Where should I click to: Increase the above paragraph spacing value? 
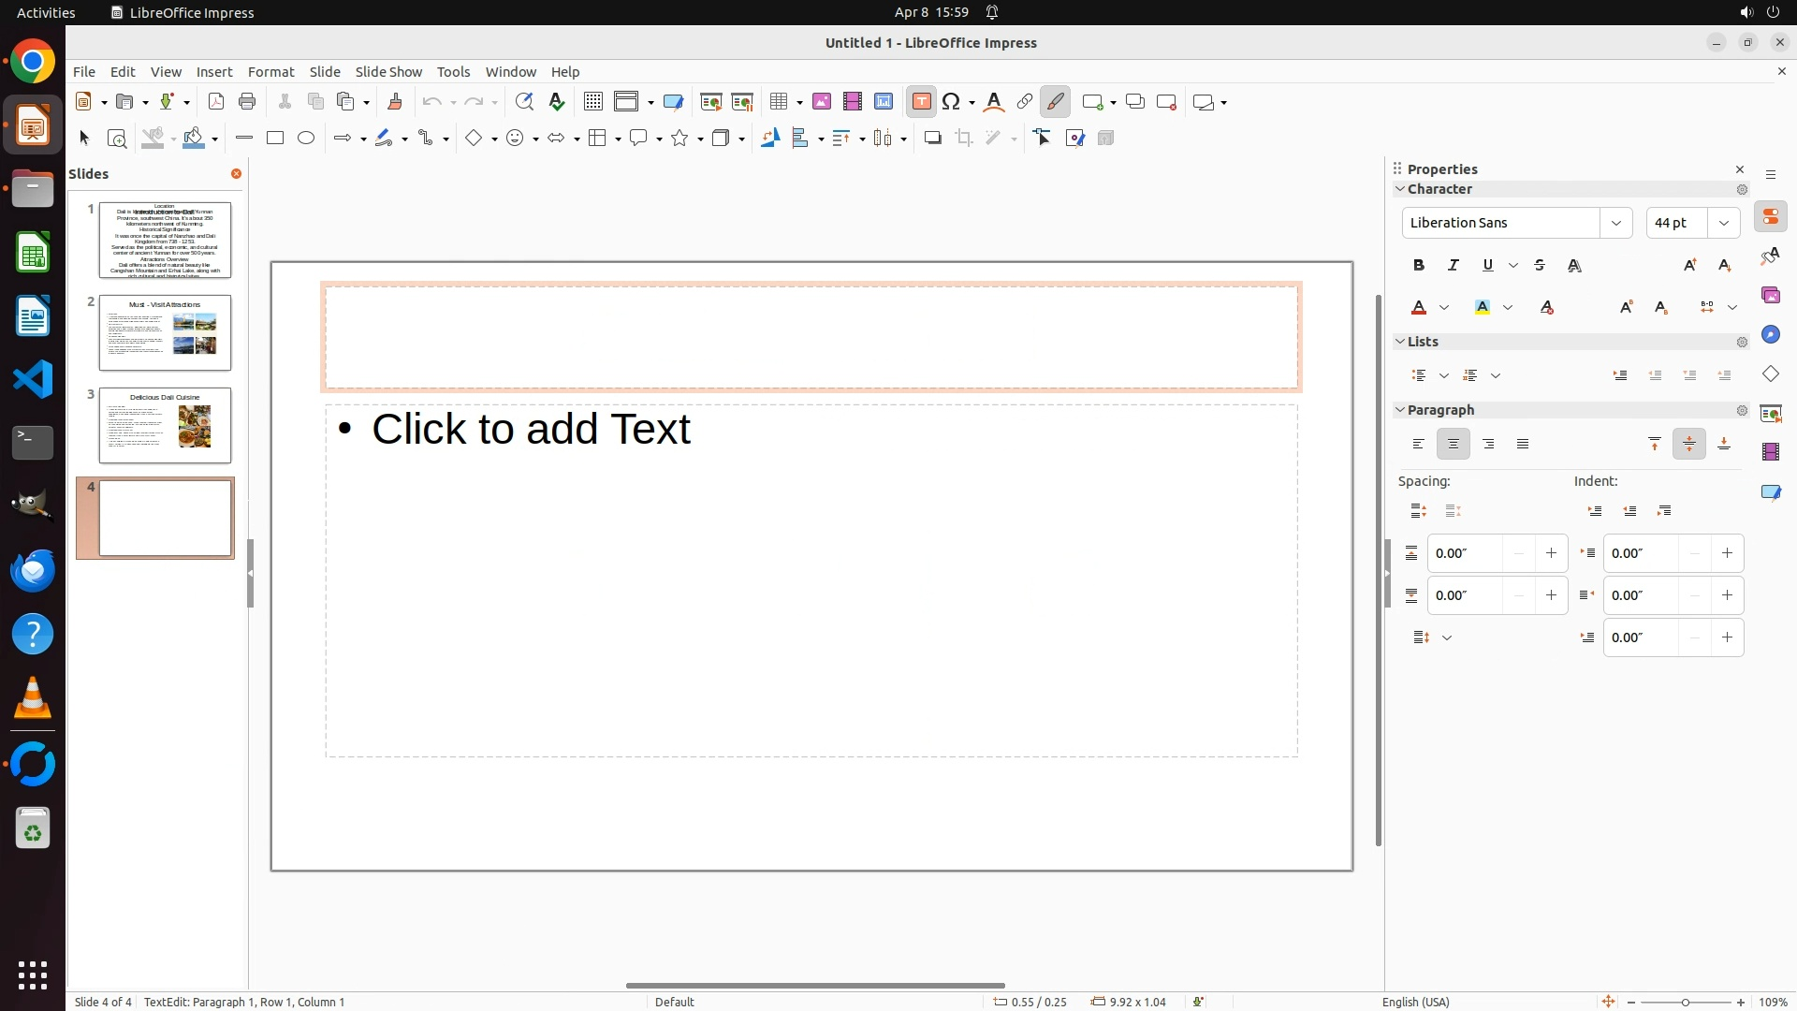1551,553
